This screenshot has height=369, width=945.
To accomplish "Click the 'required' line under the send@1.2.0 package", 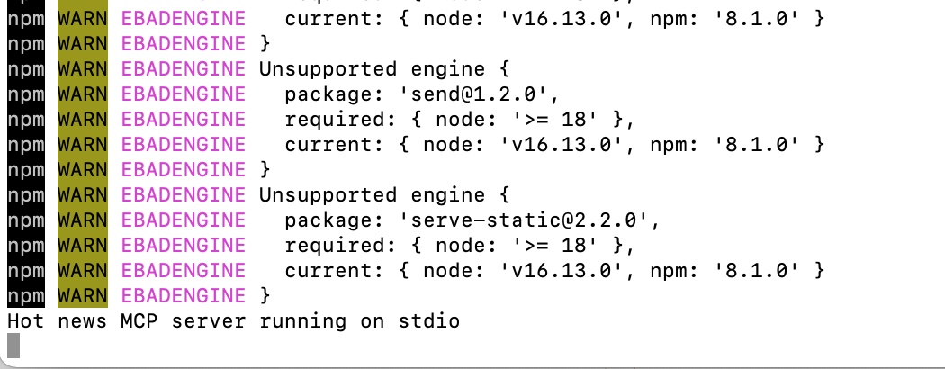I will point(460,120).
